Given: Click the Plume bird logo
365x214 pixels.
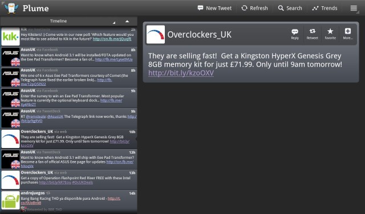Looking at the screenshot, I should coord(11,8).
